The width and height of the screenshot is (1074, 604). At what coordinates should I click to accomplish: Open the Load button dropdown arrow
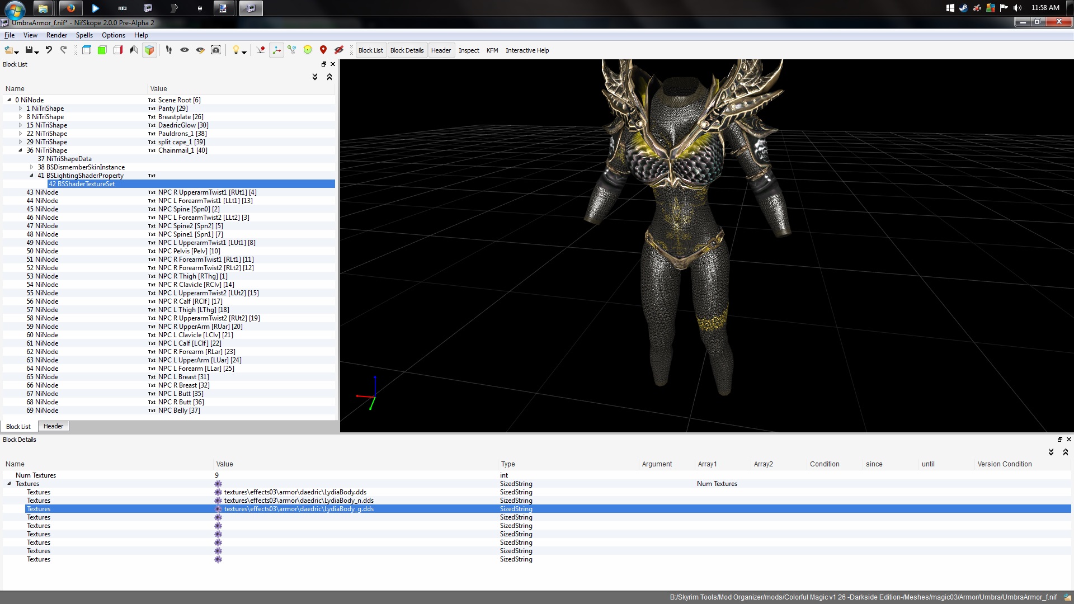(x=17, y=52)
